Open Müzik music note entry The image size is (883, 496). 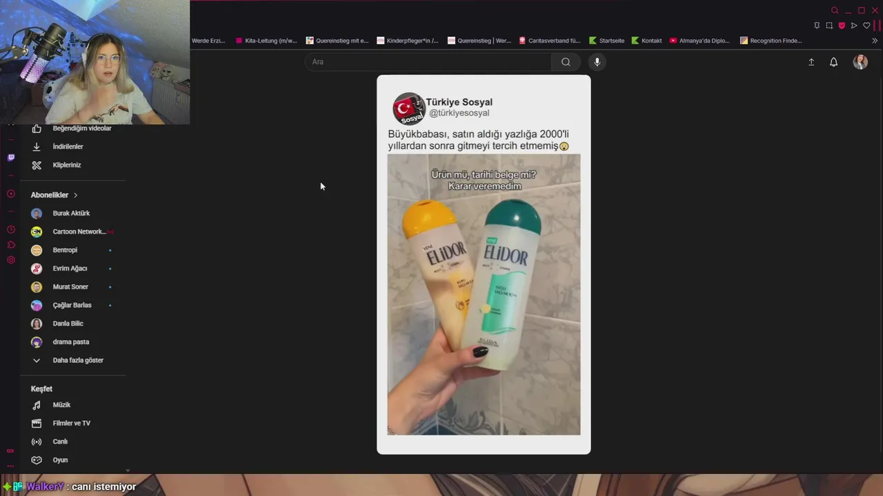pos(61,405)
